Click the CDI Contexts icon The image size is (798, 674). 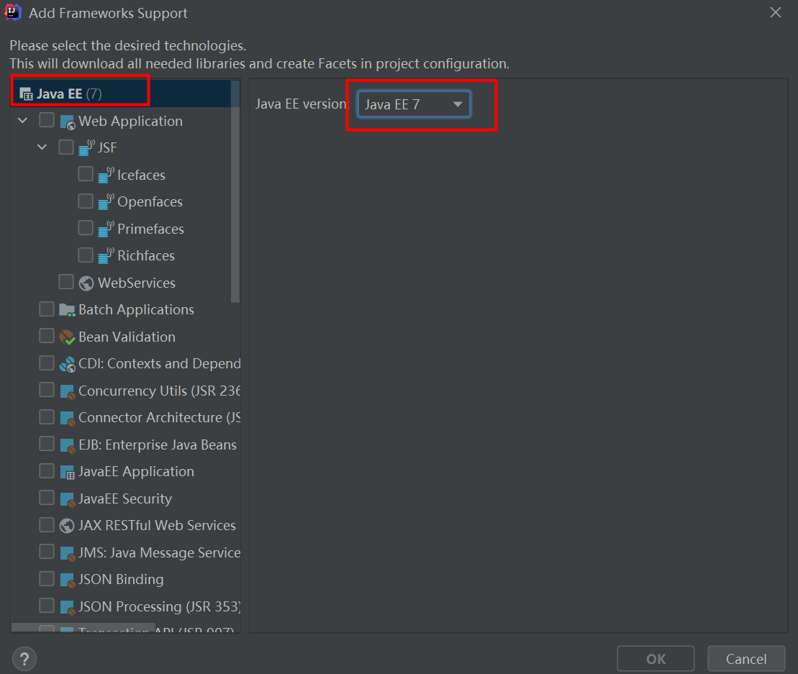click(67, 364)
